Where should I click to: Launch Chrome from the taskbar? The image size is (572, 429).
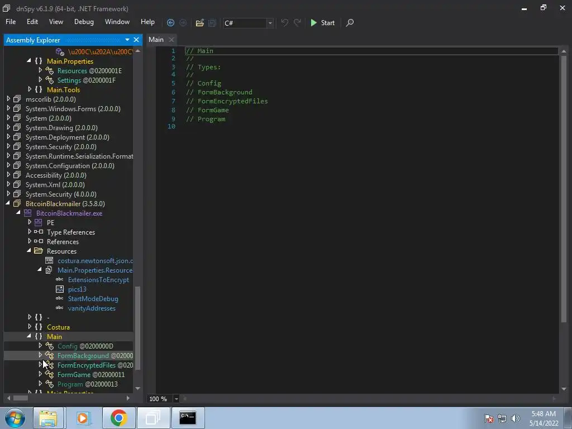click(119, 418)
